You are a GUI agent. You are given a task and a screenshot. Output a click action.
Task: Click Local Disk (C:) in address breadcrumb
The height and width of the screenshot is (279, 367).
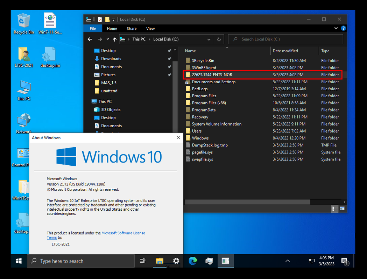166,39
